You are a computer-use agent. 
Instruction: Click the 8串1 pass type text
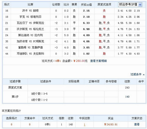pos(58,61)
